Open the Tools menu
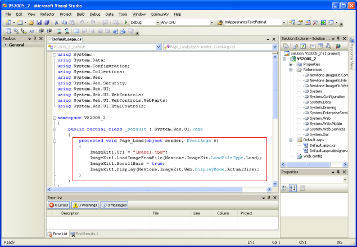357x247 pixels. click(x=123, y=15)
